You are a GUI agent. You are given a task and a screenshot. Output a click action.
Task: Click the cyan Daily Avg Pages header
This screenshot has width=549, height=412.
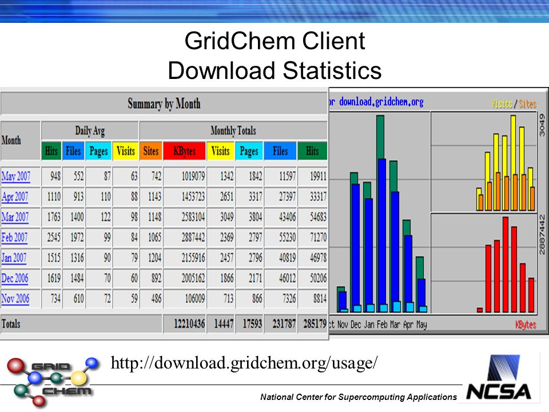(x=98, y=151)
